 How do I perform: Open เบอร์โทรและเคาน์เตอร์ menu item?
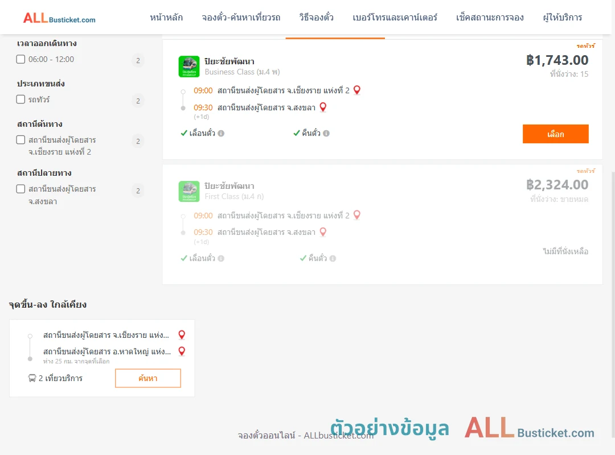(395, 17)
